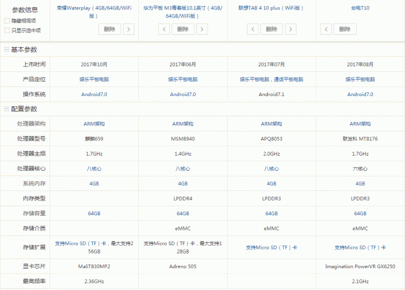Open 荣耀Waterplay product title link
The width and height of the screenshot is (405, 290).
point(94,12)
